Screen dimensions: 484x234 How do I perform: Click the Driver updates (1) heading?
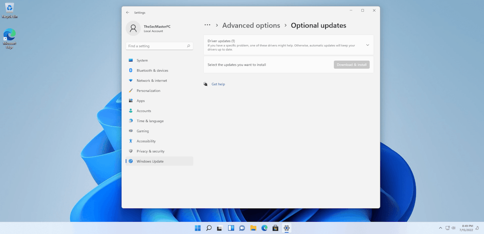point(221,41)
